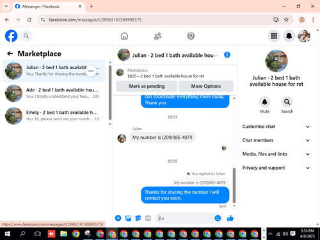320x240 pixels.
Task: Open more actions plus icon in composer
Action: 118,218
